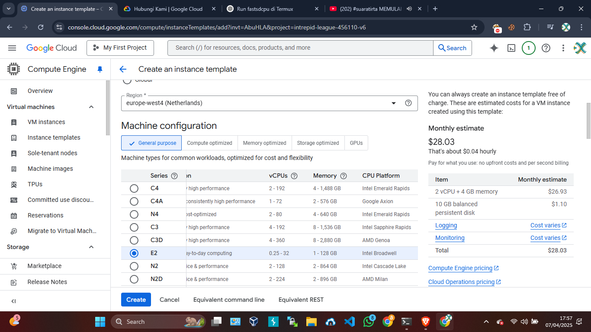Click the browser address bar
Viewport: 591px width, 332px height.
tap(268, 27)
